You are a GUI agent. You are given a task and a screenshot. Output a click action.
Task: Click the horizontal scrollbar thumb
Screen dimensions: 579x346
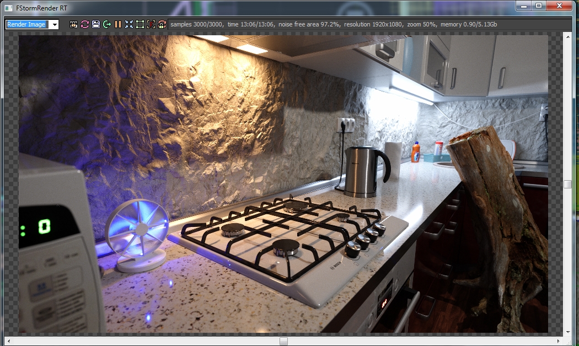point(283,341)
